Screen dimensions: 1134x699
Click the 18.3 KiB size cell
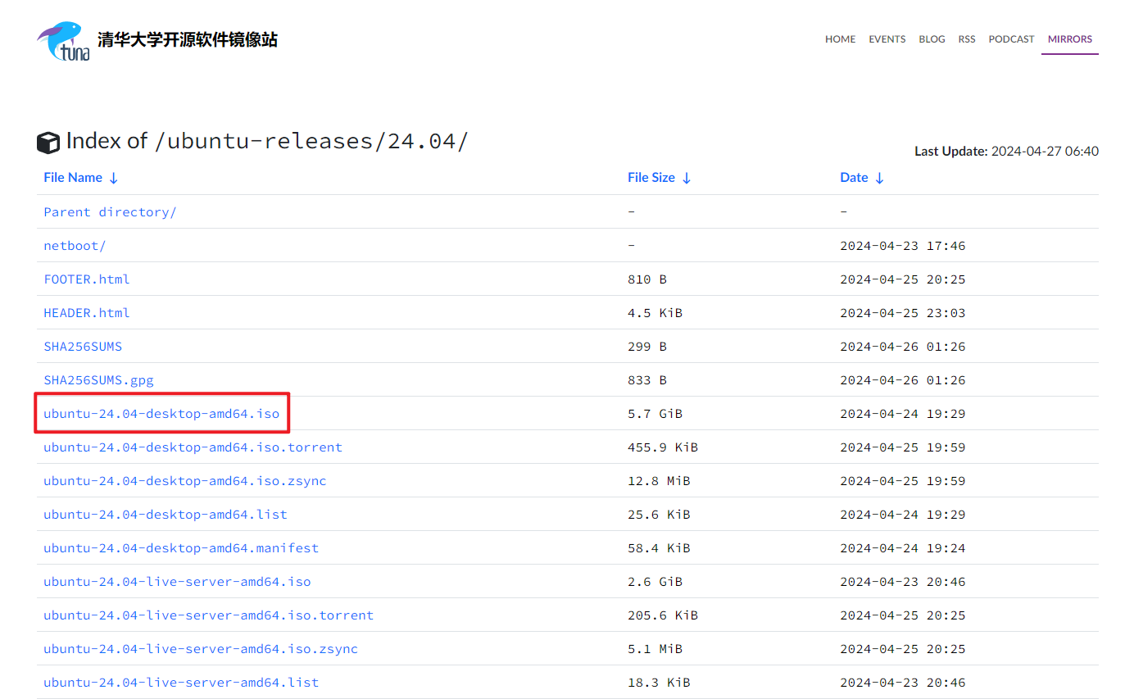point(659,683)
